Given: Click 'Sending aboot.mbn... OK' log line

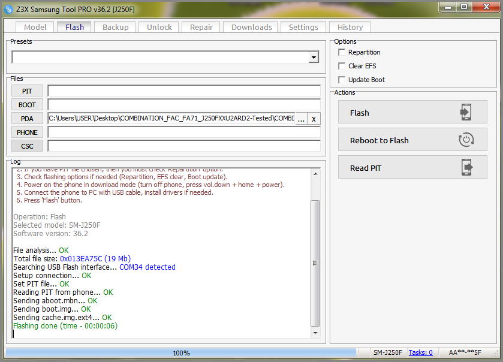Looking at the screenshot, I should [55, 301].
